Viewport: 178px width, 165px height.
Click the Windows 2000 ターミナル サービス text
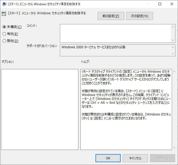[x=93, y=47]
